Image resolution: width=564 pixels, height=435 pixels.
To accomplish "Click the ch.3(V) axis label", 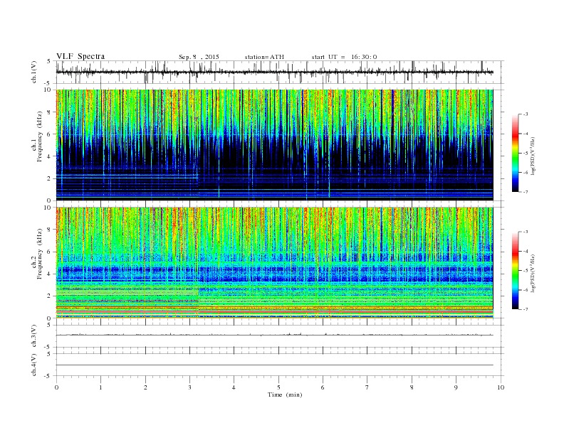I will (34, 336).
